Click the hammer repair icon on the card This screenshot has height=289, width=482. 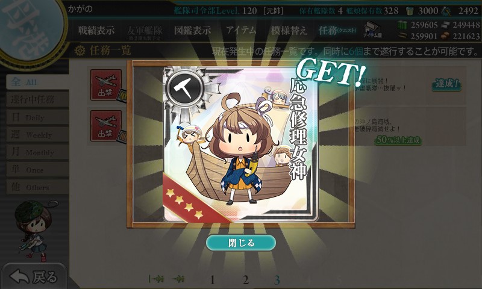click(x=184, y=88)
